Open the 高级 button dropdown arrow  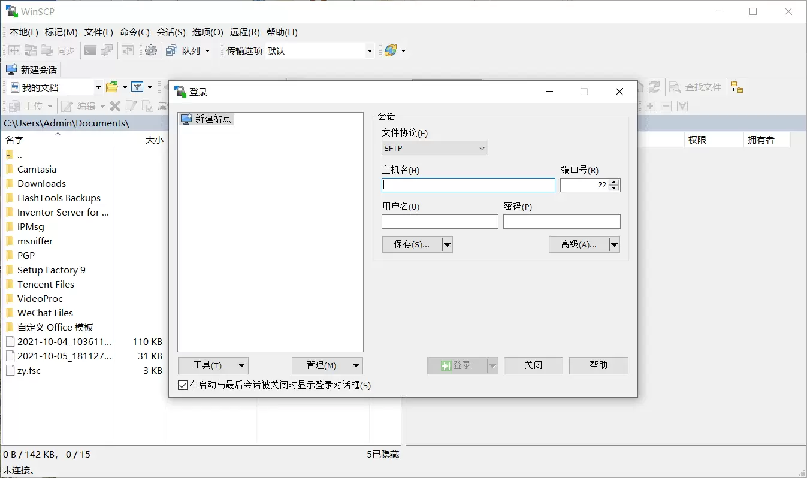[614, 244]
